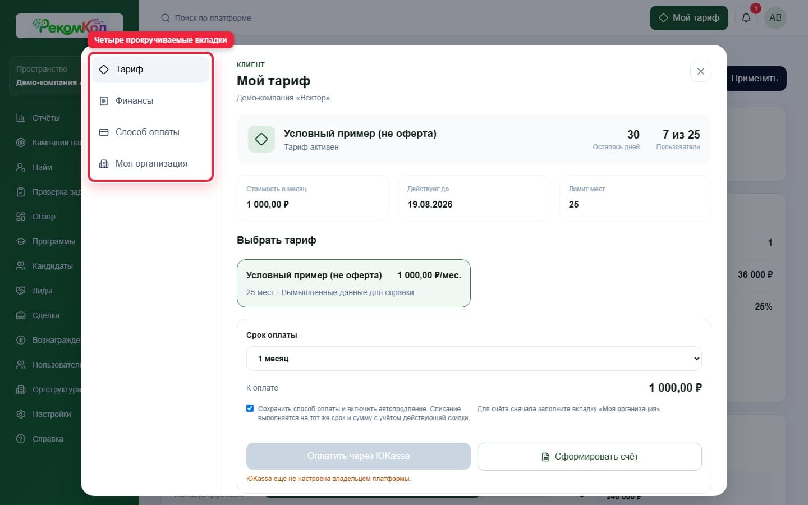Click the search magnifier icon
This screenshot has height=505, width=808.
166,18
